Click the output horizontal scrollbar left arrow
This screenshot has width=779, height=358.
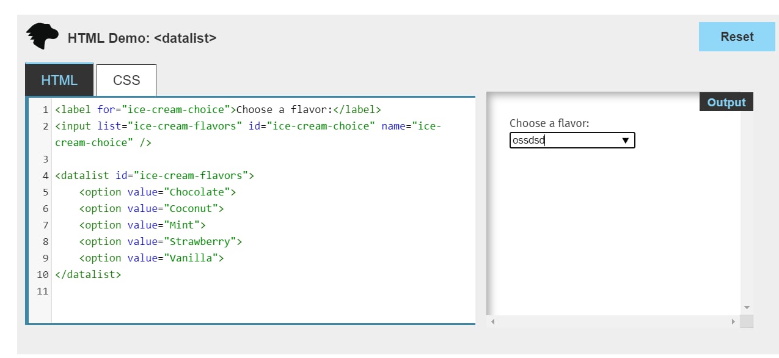pos(493,321)
